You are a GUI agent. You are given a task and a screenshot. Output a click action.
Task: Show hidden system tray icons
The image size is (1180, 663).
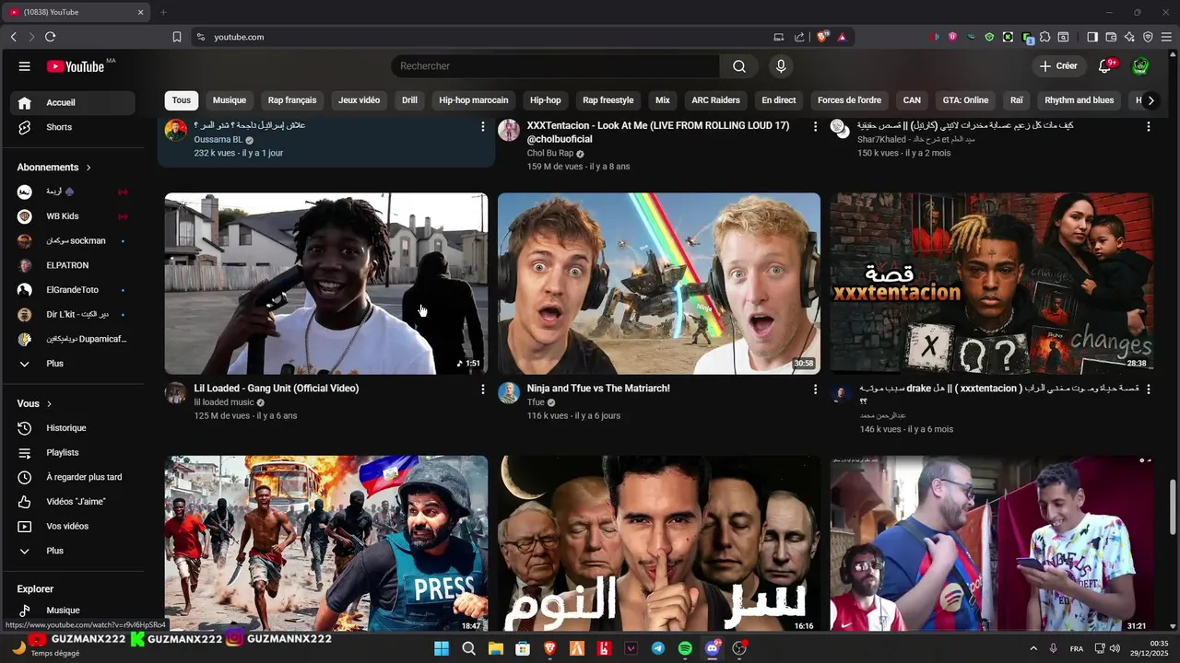pyautogui.click(x=1032, y=648)
